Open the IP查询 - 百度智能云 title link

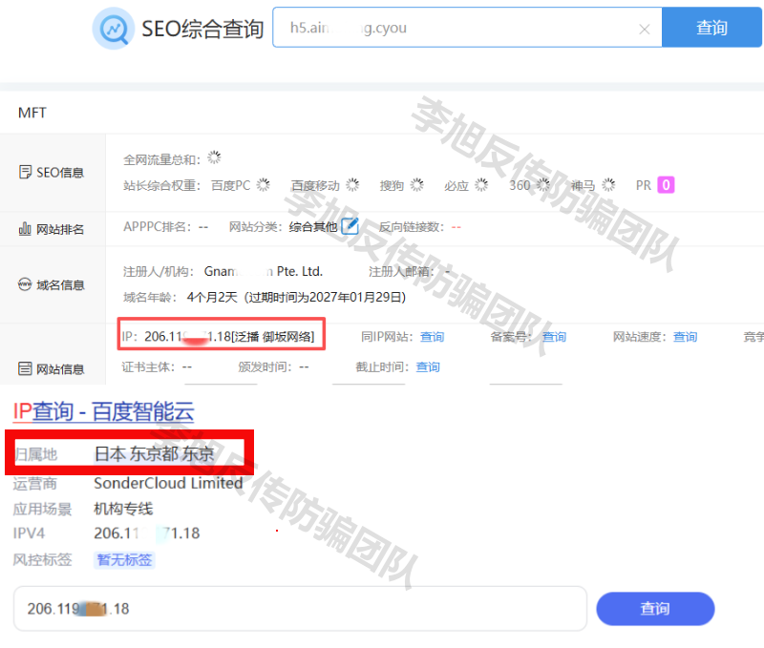click(x=103, y=411)
